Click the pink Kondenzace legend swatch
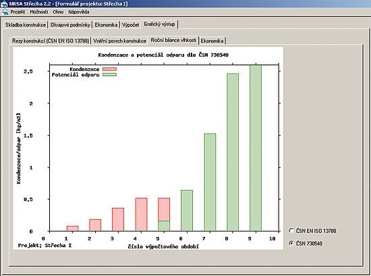371x276 pixels. tap(109, 69)
